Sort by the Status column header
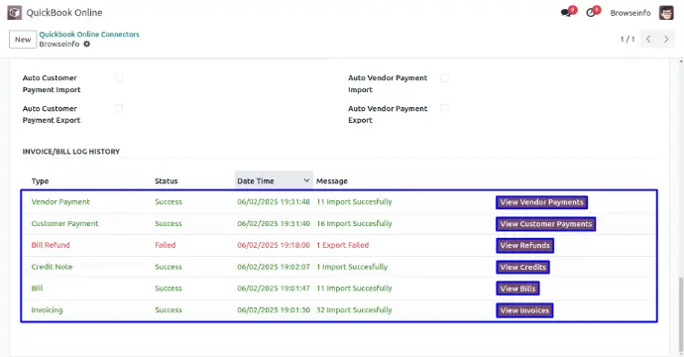The image size is (684, 357). tap(167, 180)
